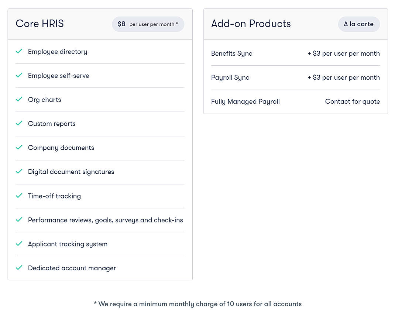The width and height of the screenshot is (395, 312).
Task: Click the checkmark beside Applicant tracking system
Action: (x=19, y=244)
